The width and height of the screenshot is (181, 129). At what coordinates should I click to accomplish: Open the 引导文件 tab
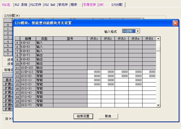point(90,5)
